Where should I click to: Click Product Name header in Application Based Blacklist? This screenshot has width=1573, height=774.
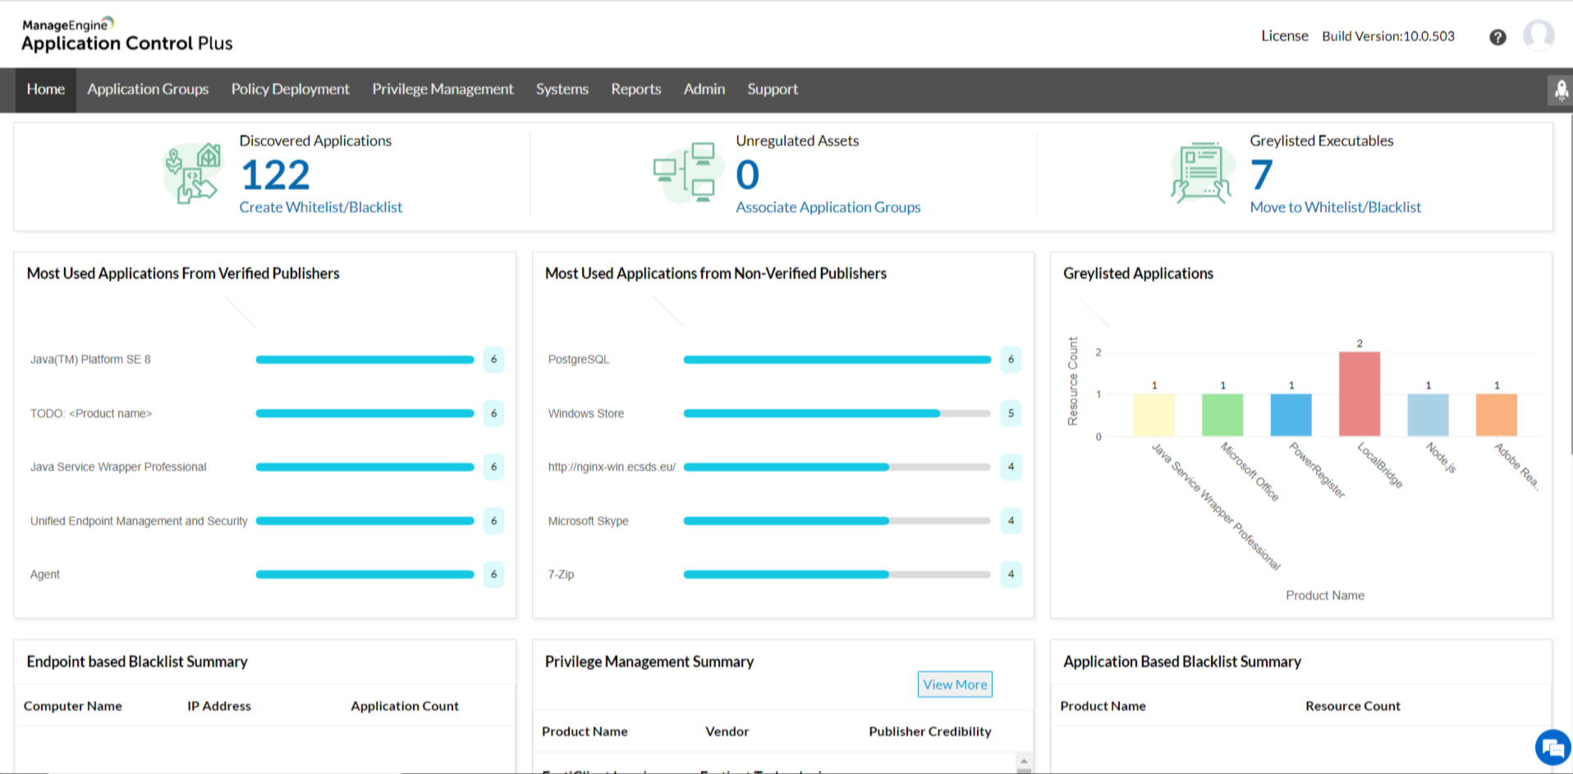1103,706
